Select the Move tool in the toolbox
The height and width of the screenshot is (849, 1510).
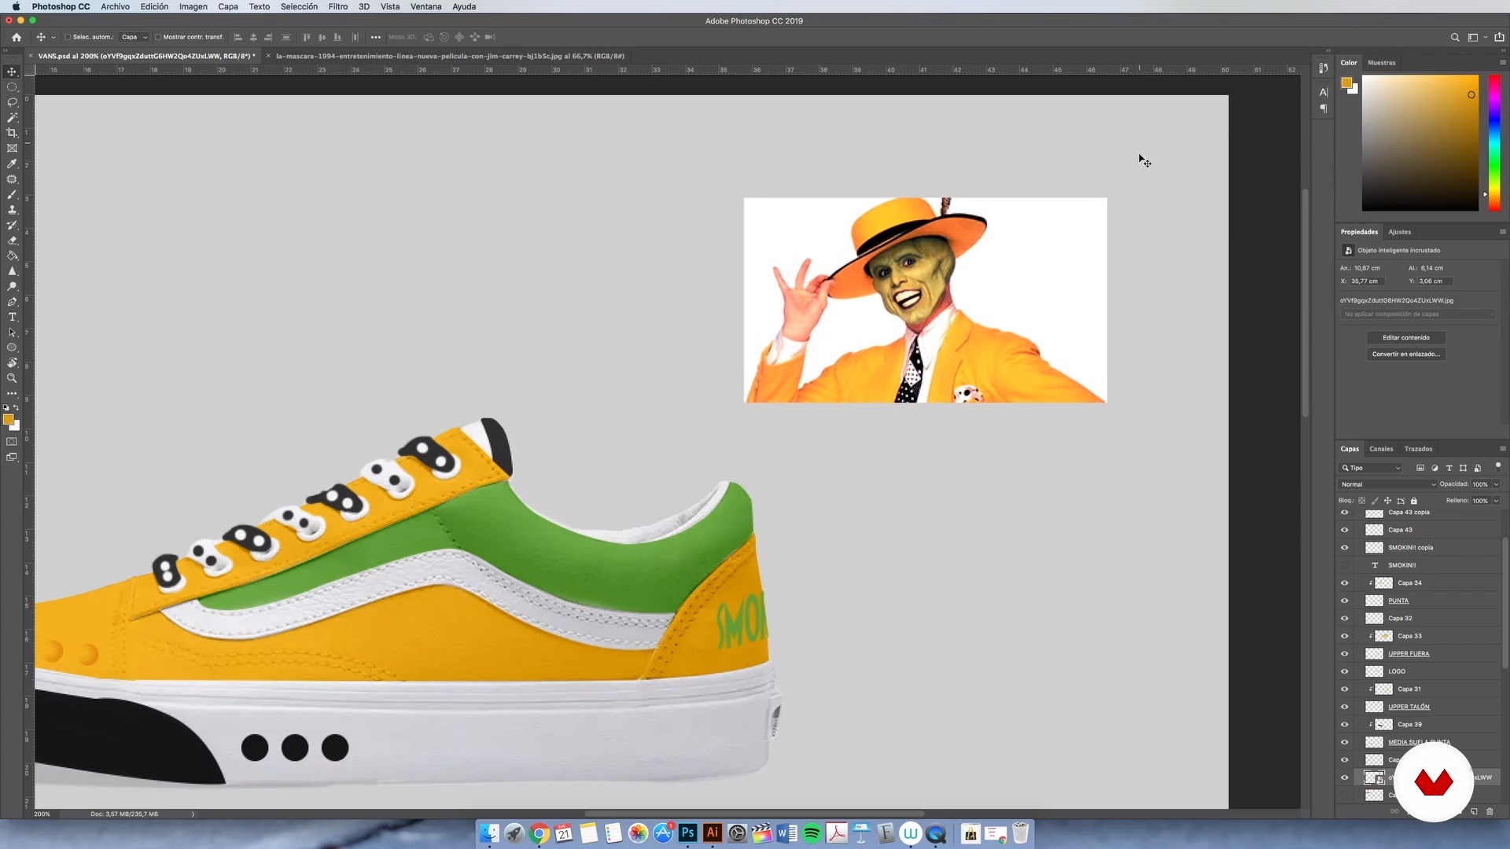click(12, 72)
